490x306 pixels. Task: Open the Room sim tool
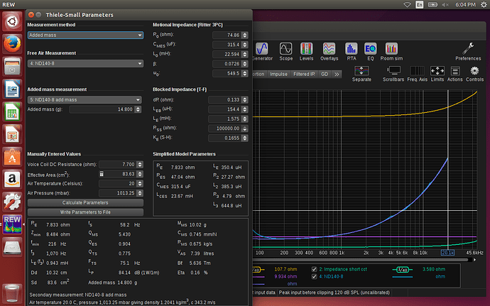tap(391, 52)
